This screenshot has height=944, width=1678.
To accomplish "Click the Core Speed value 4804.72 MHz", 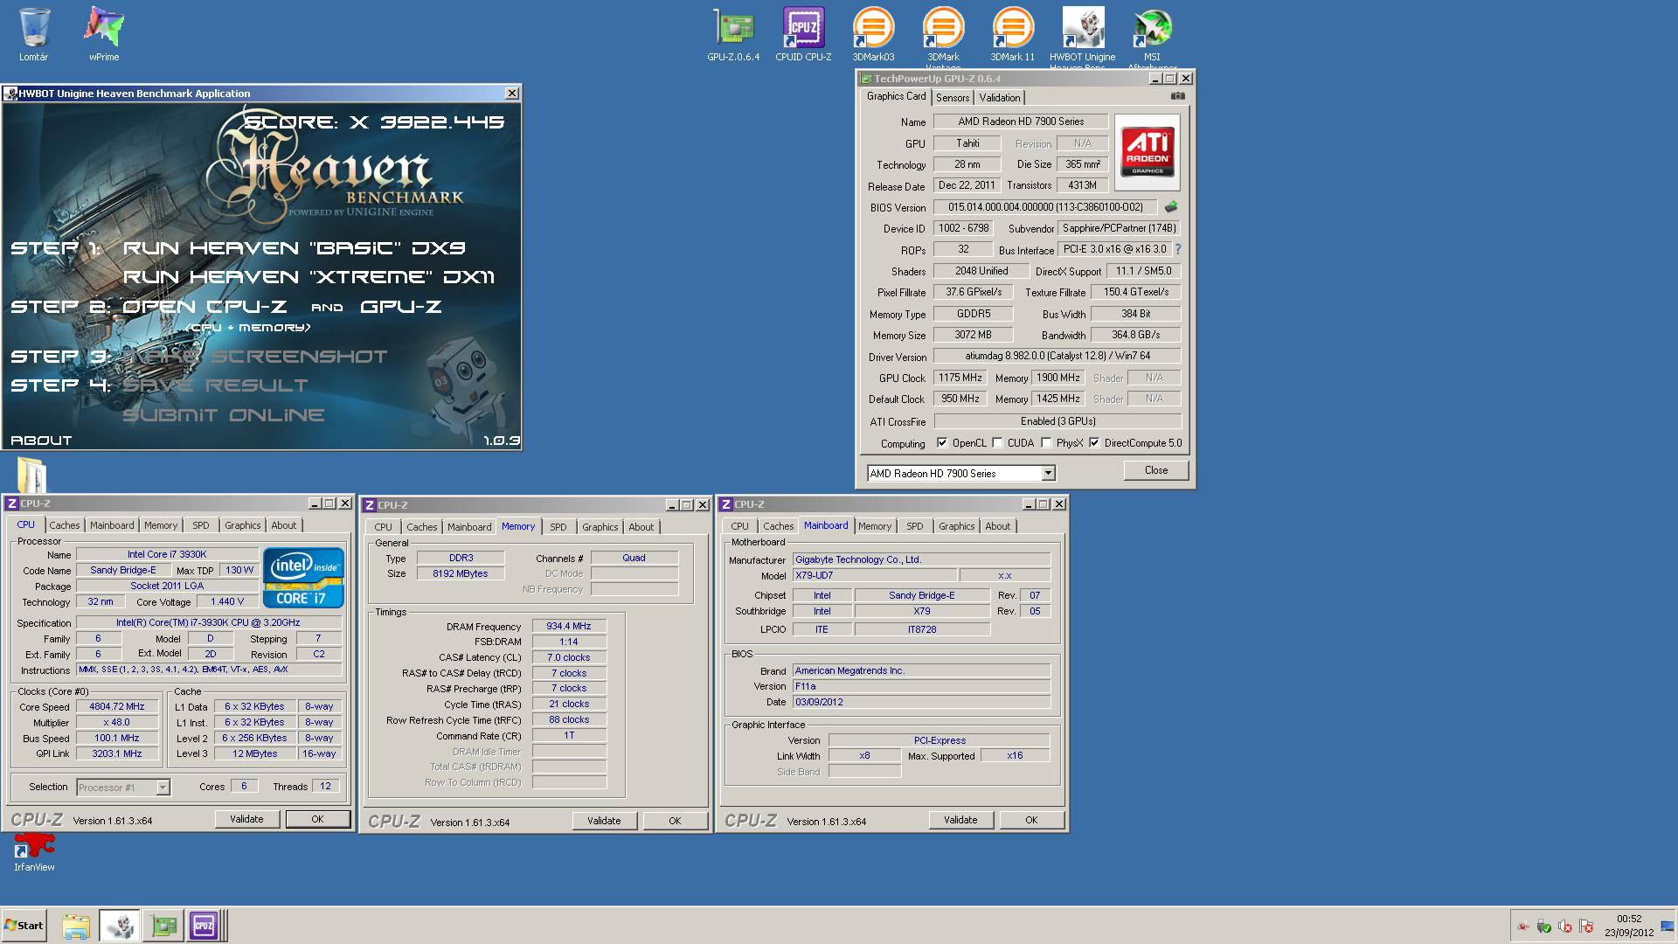I will [117, 706].
